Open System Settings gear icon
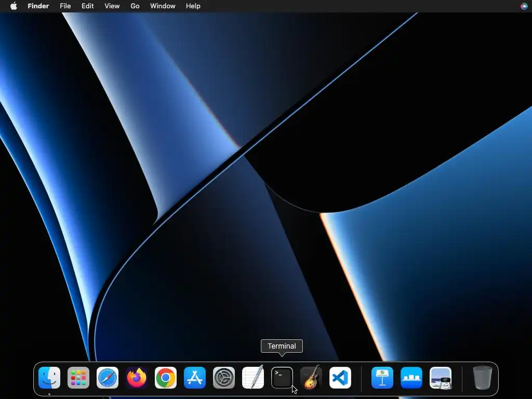This screenshot has width=532, height=399. [x=224, y=378]
